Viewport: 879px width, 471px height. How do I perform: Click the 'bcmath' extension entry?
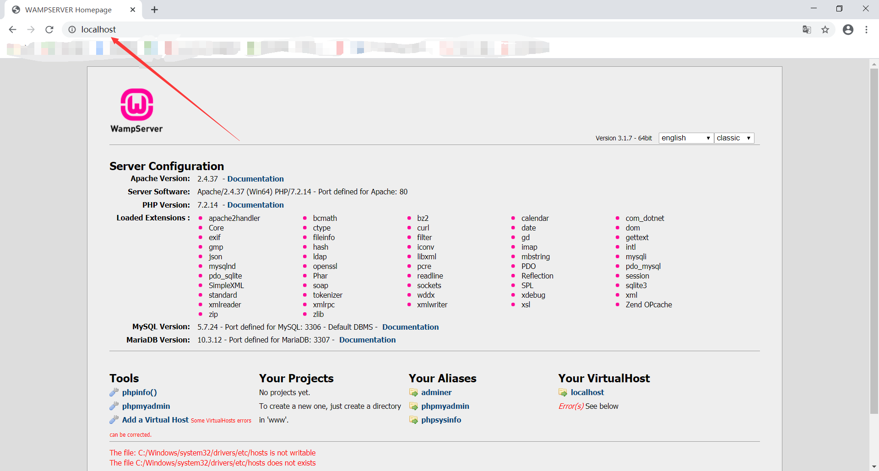(x=325, y=218)
